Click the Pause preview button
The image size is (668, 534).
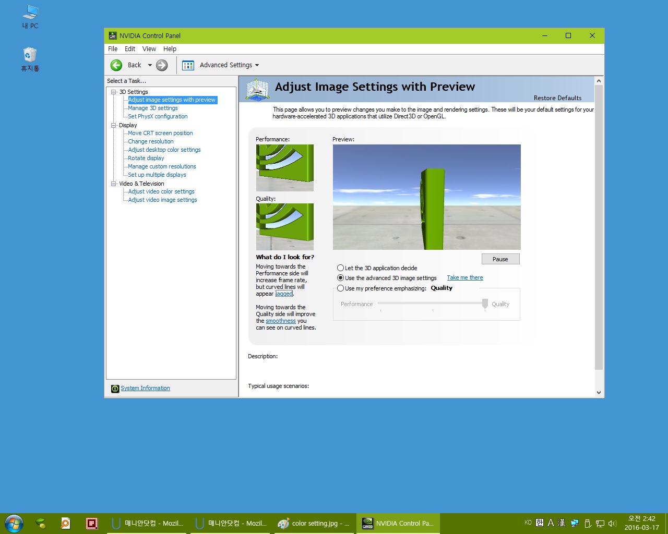pos(500,259)
